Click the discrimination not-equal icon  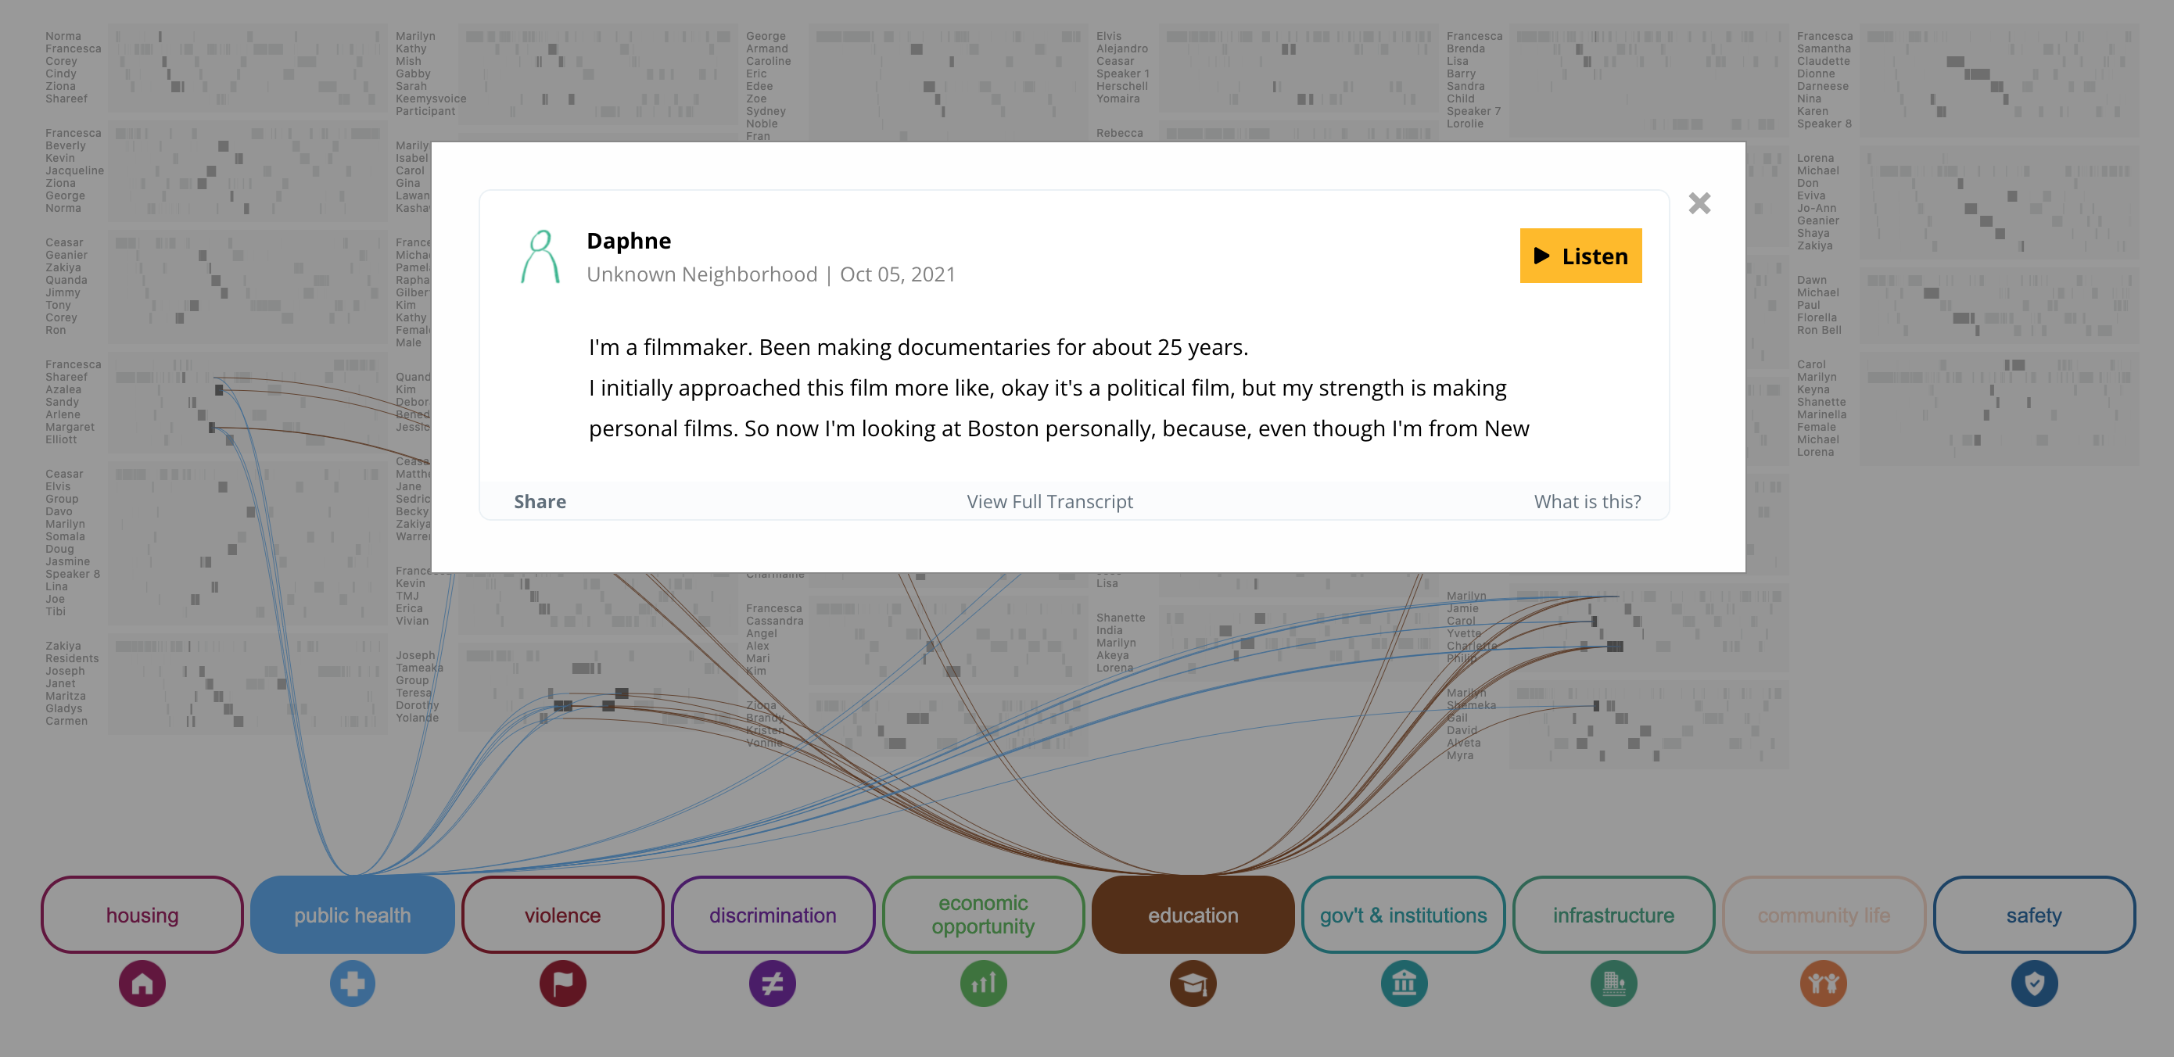click(x=772, y=984)
